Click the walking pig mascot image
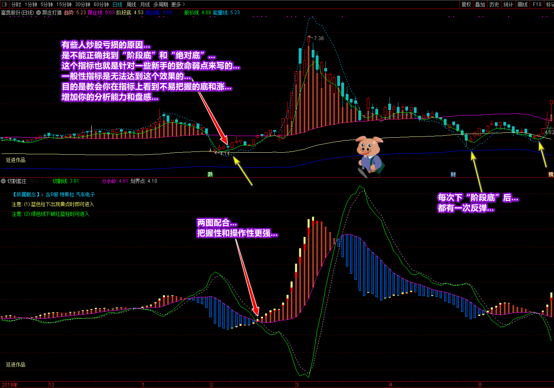The height and width of the screenshot is (388, 554). pos(369,157)
